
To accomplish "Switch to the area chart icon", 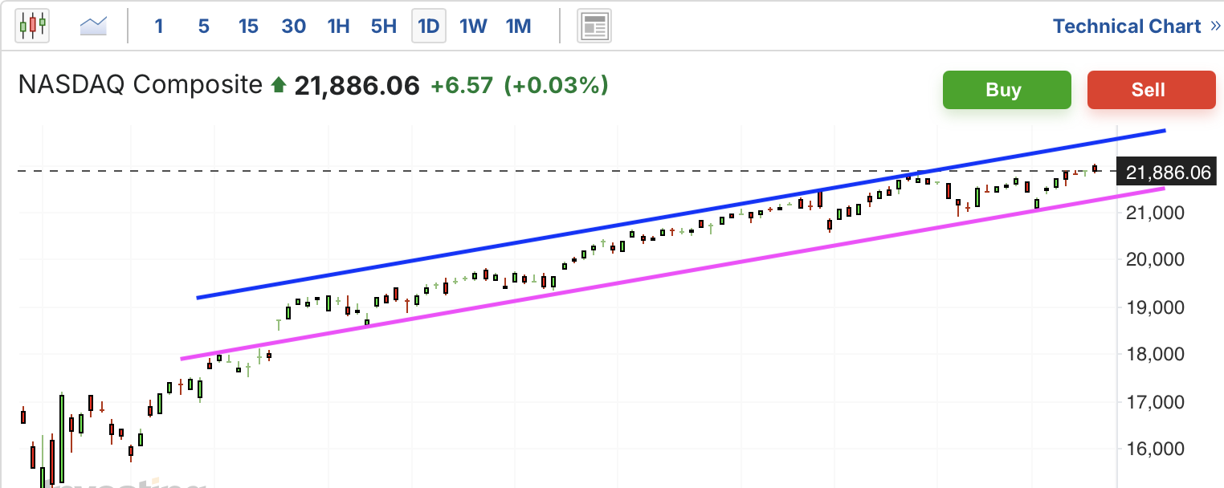I will point(93,26).
